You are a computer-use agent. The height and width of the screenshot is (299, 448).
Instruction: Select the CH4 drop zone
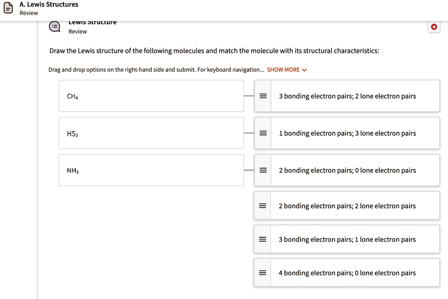[151, 96]
